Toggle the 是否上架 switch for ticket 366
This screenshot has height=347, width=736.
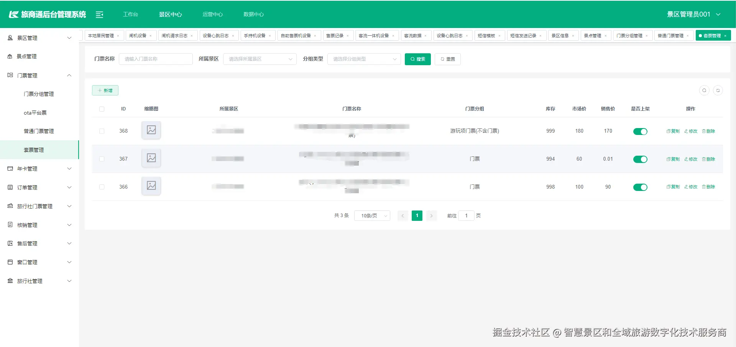tap(640, 187)
